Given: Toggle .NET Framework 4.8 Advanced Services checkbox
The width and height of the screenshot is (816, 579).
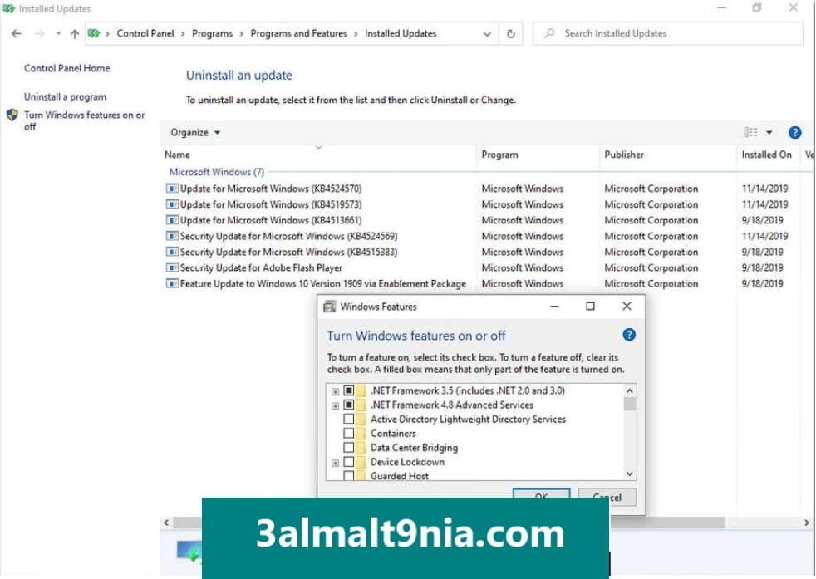Looking at the screenshot, I should (349, 405).
